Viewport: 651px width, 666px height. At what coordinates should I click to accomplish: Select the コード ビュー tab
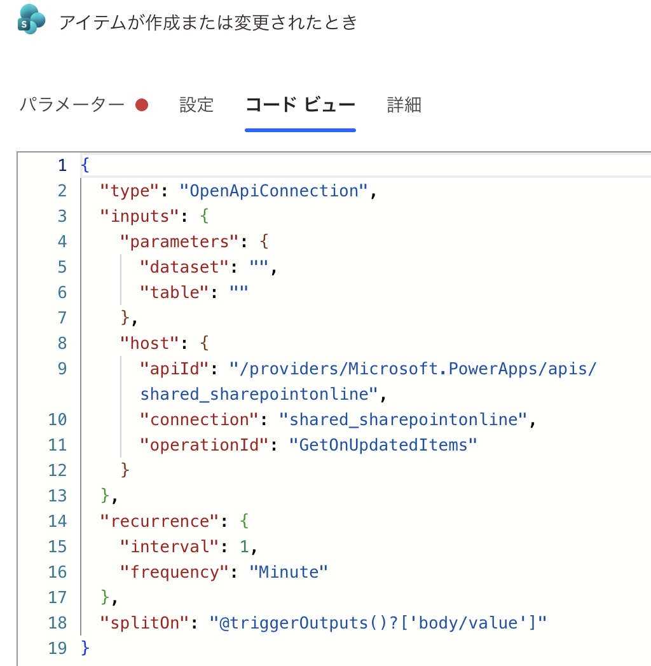pos(301,104)
